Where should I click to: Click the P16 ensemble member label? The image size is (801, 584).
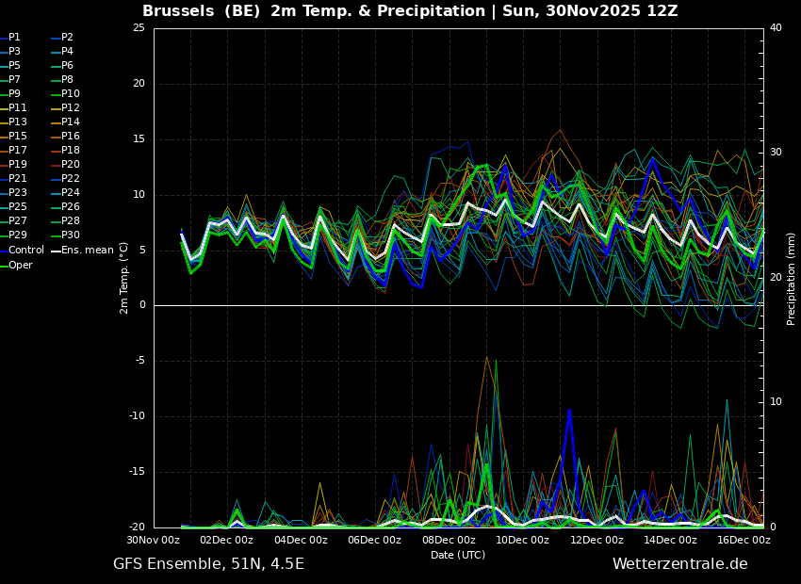click(71, 137)
